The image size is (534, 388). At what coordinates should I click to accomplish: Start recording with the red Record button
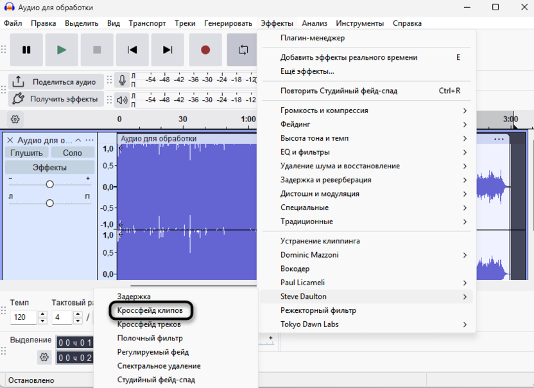pos(205,50)
